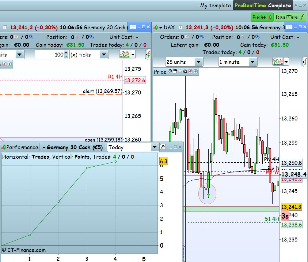Viewport: 308px width, 262px height.
Task: Click Price alert bell icon
Action: pos(180,72)
